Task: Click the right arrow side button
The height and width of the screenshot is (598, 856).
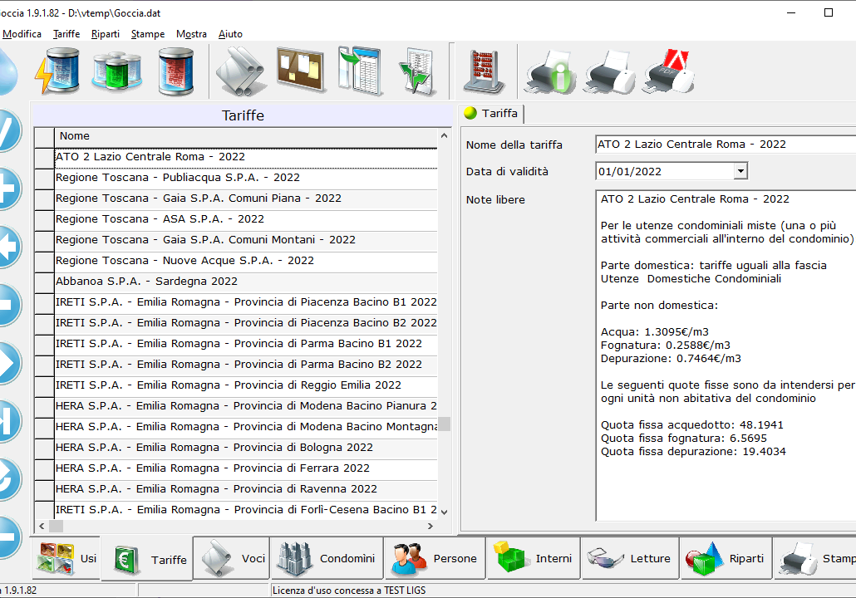Action: [7, 363]
